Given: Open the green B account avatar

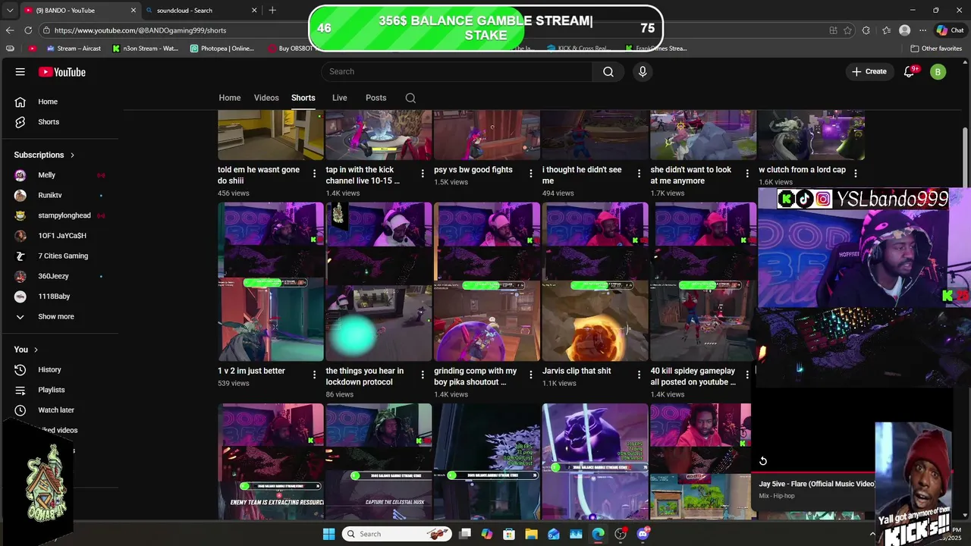Looking at the screenshot, I should (x=938, y=72).
